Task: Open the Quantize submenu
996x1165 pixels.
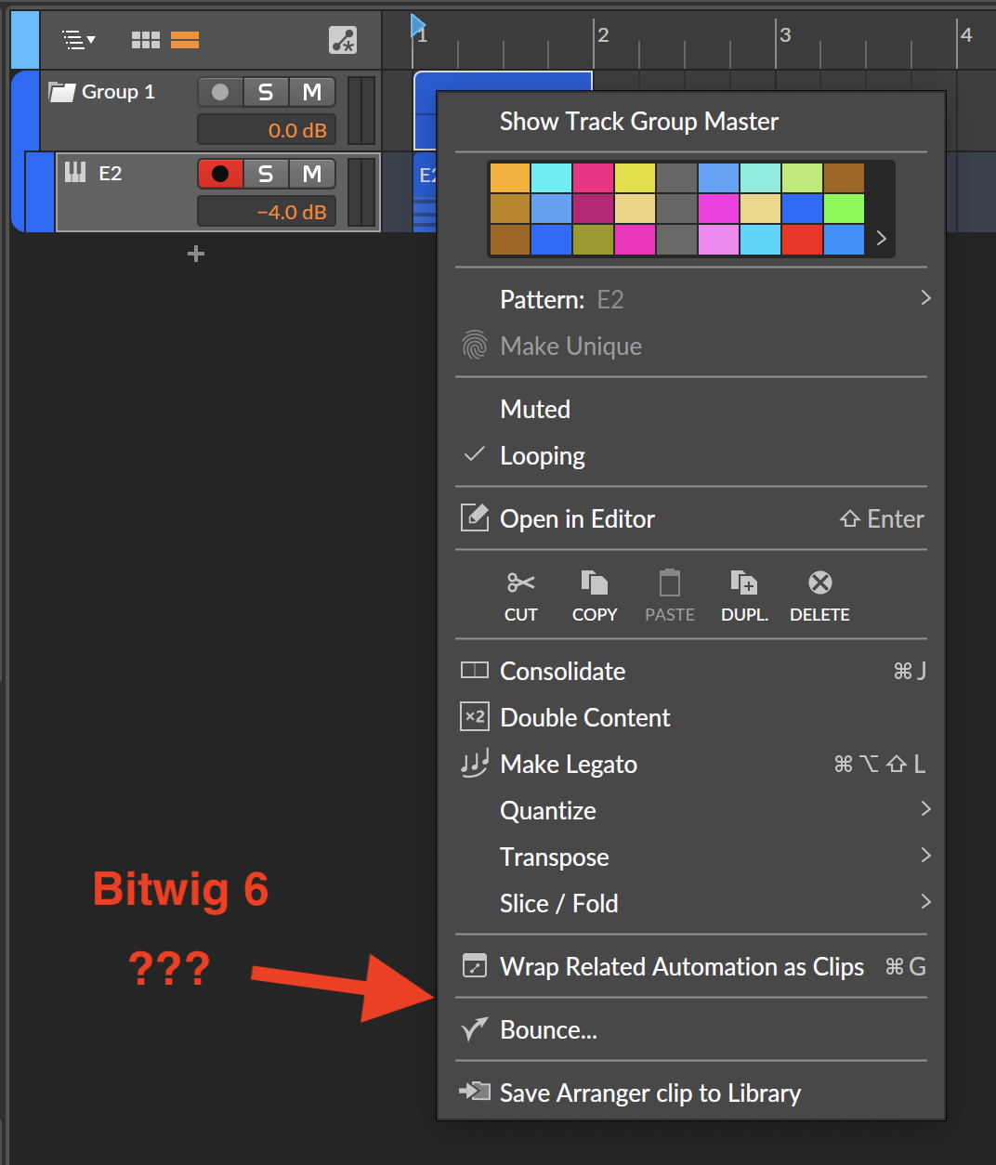Action: point(691,811)
